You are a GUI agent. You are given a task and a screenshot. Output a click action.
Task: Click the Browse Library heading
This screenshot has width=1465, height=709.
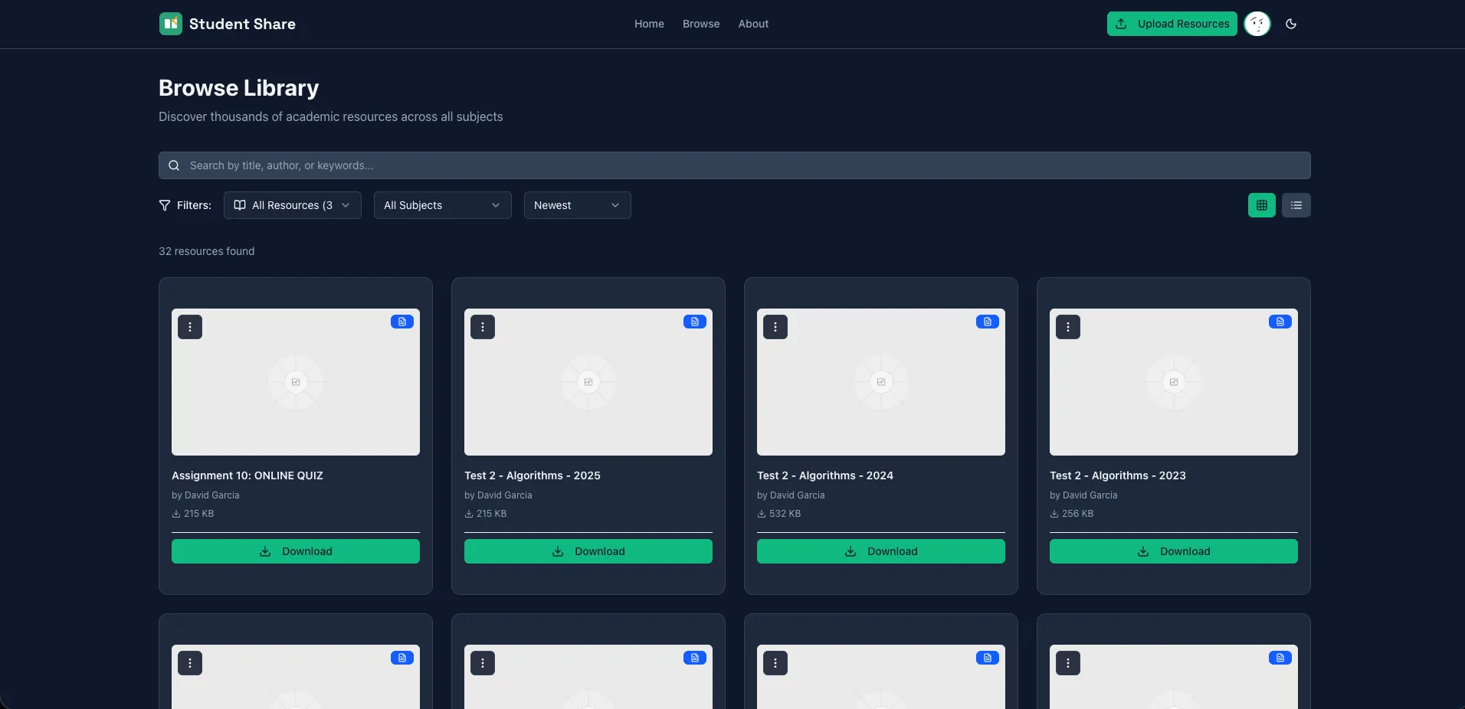[239, 88]
